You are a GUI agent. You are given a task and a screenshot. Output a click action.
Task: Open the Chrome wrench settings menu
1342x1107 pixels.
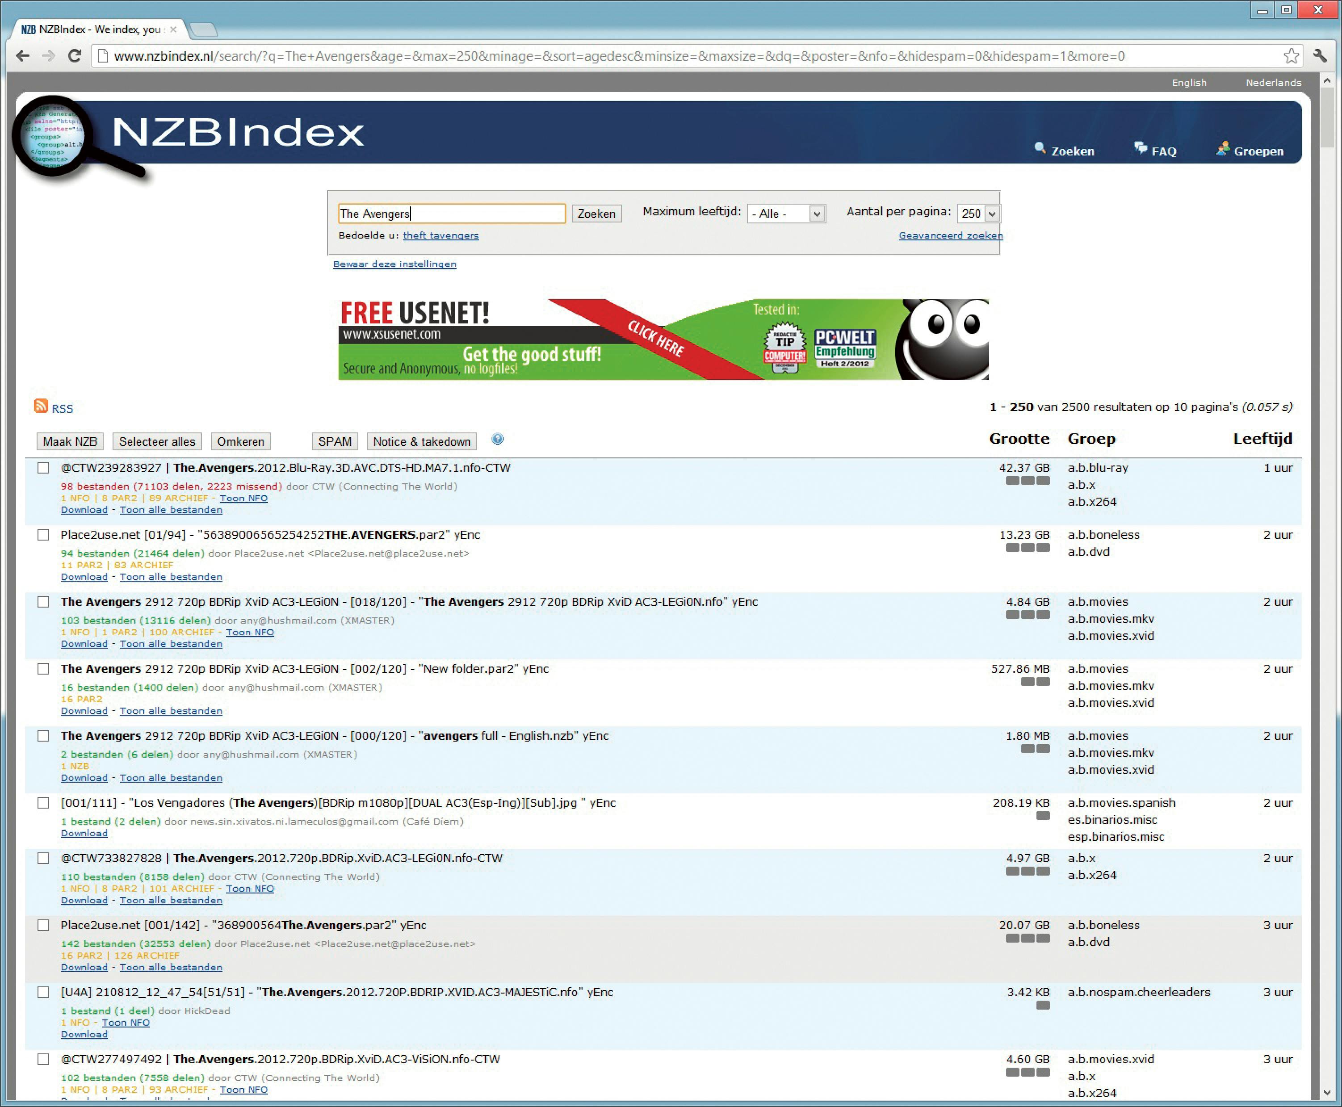click(x=1320, y=56)
